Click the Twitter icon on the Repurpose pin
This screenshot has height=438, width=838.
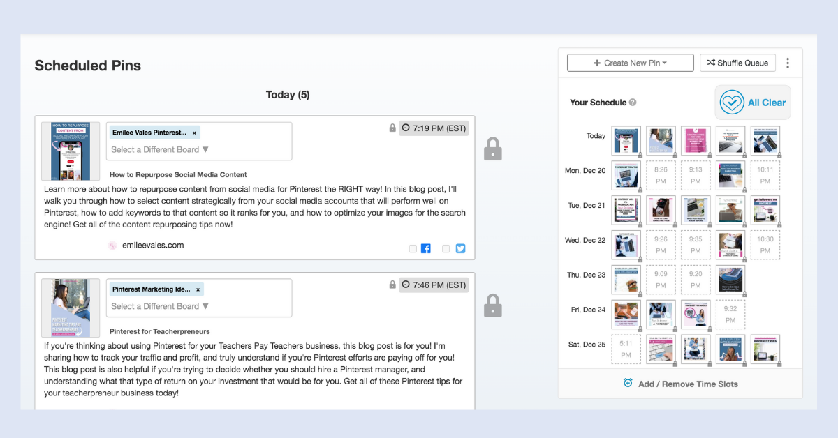pos(460,248)
